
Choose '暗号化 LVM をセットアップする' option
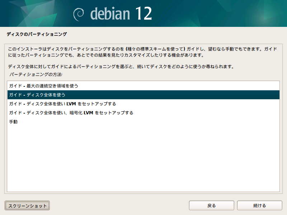coord(143,113)
